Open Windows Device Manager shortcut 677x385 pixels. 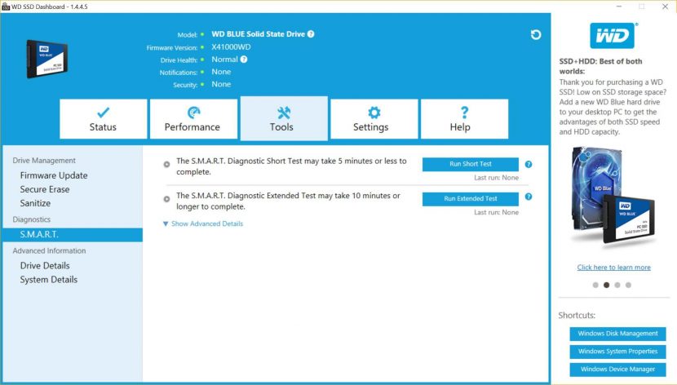[x=617, y=370]
